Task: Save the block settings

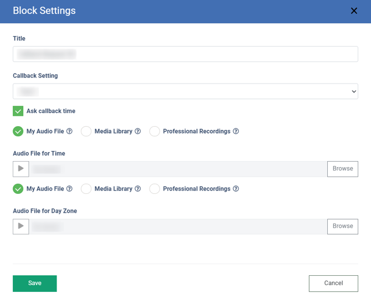Action: pyautogui.click(x=35, y=283)
